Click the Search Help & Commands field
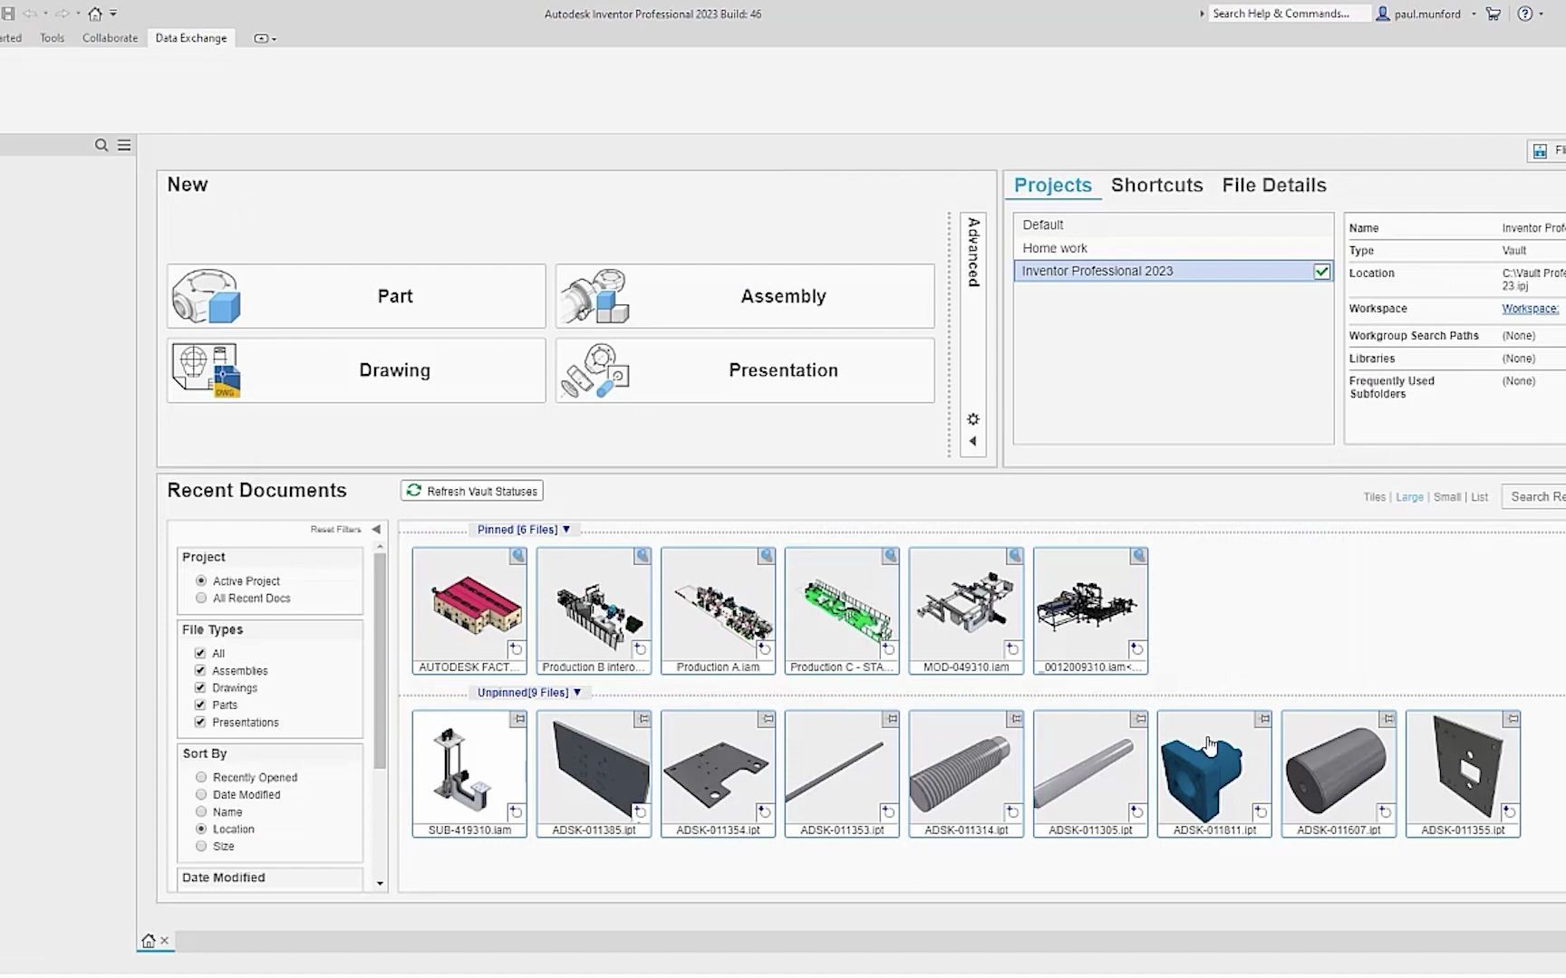 point(1289,14)
